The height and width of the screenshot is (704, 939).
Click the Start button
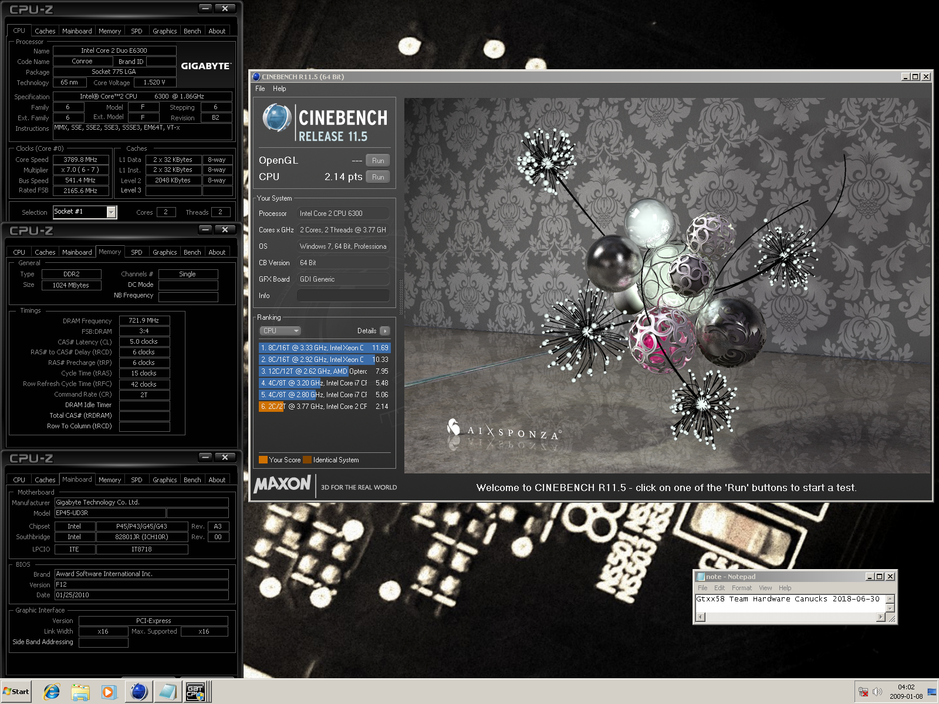point(16,692)
